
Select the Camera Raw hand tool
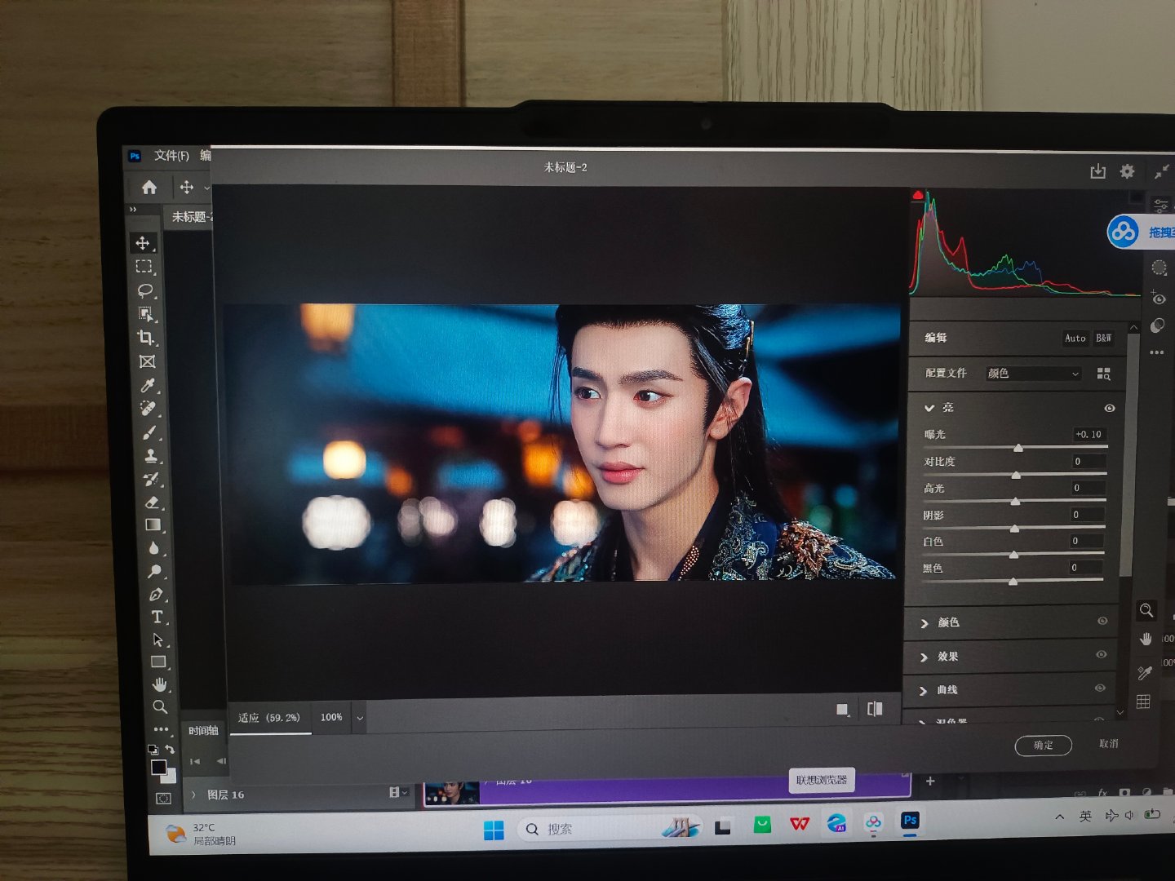(1146, 640)
